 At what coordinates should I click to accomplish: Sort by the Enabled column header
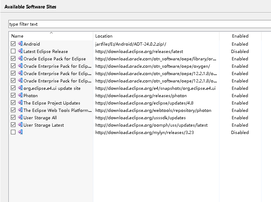pos(240,36)
